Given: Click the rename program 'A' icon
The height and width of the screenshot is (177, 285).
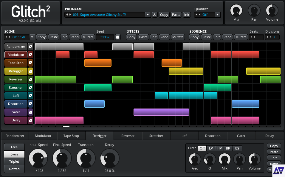Looking at the screenshot, I should pos(154,15).
